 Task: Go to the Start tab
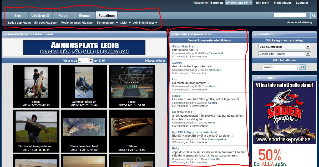point(18,16)
